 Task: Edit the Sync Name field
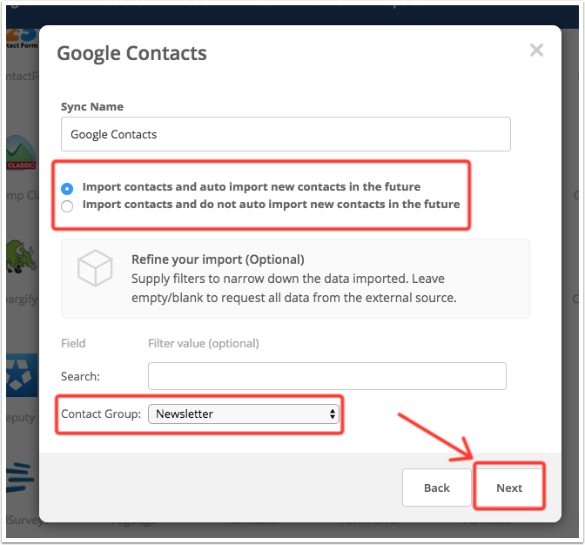[x=286, y=134]
